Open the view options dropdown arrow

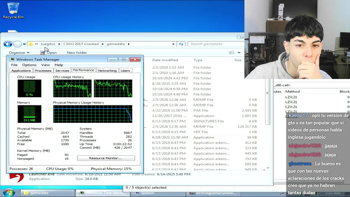pyautogui.click(x=239, y=53)
